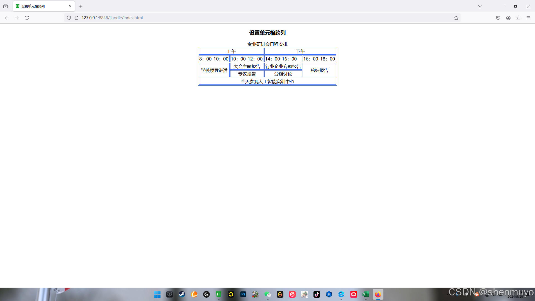Open a new tab with the plus button

[x=81, y=6]
